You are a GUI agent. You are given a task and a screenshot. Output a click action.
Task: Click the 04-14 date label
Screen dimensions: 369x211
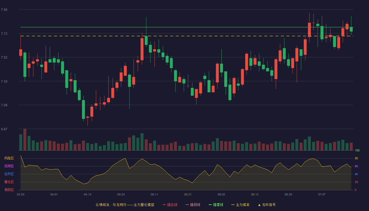coord(88,194)
